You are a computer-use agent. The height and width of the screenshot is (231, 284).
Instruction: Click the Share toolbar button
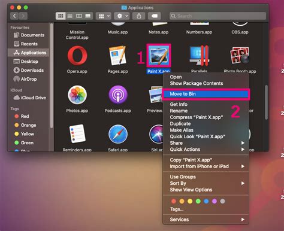coord(139,16)
